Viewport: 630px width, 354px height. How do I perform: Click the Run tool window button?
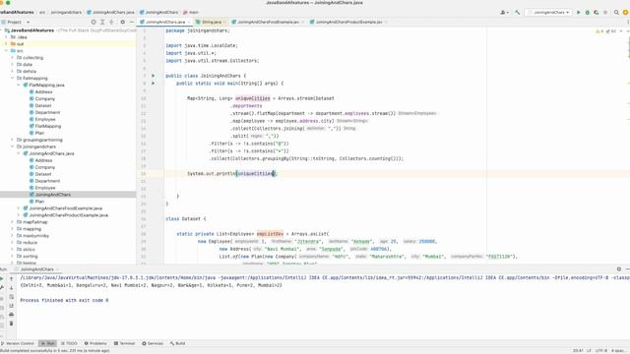tap(48, 343)
